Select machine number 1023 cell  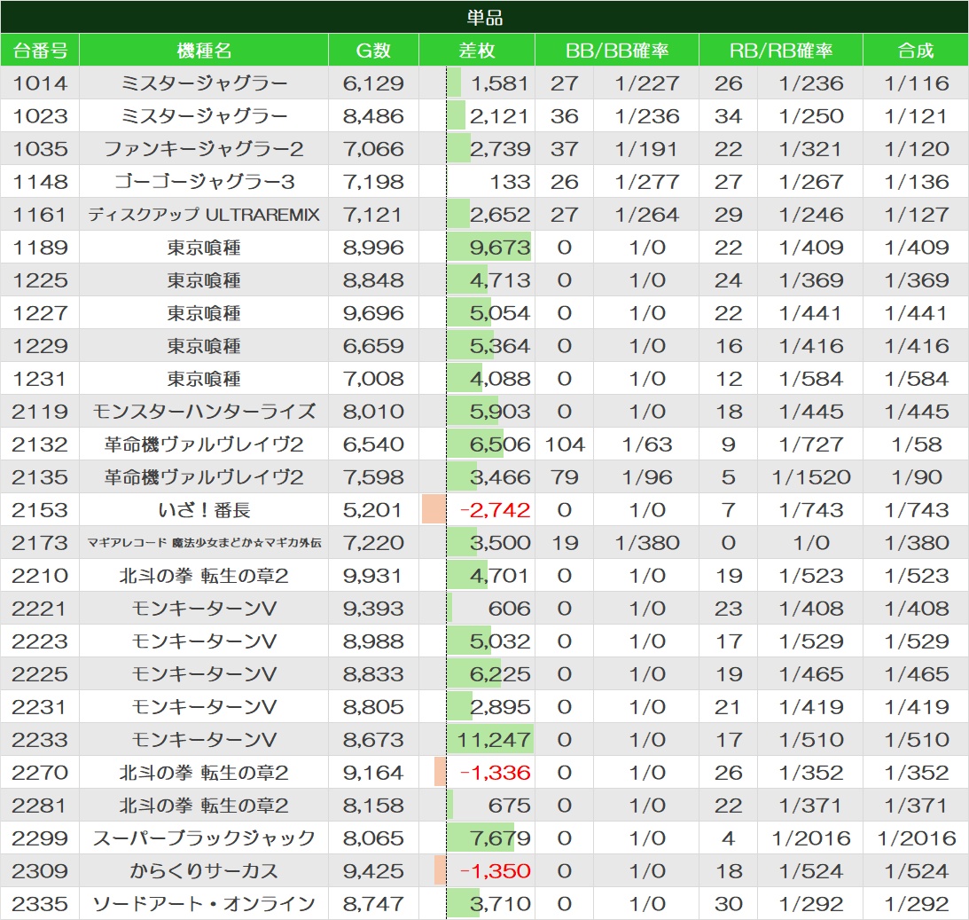(40, 116)
